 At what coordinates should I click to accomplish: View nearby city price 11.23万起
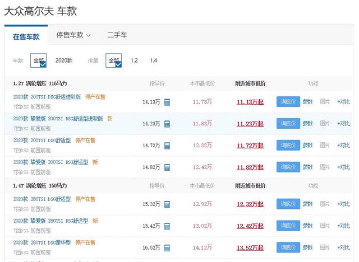[250, 124]
